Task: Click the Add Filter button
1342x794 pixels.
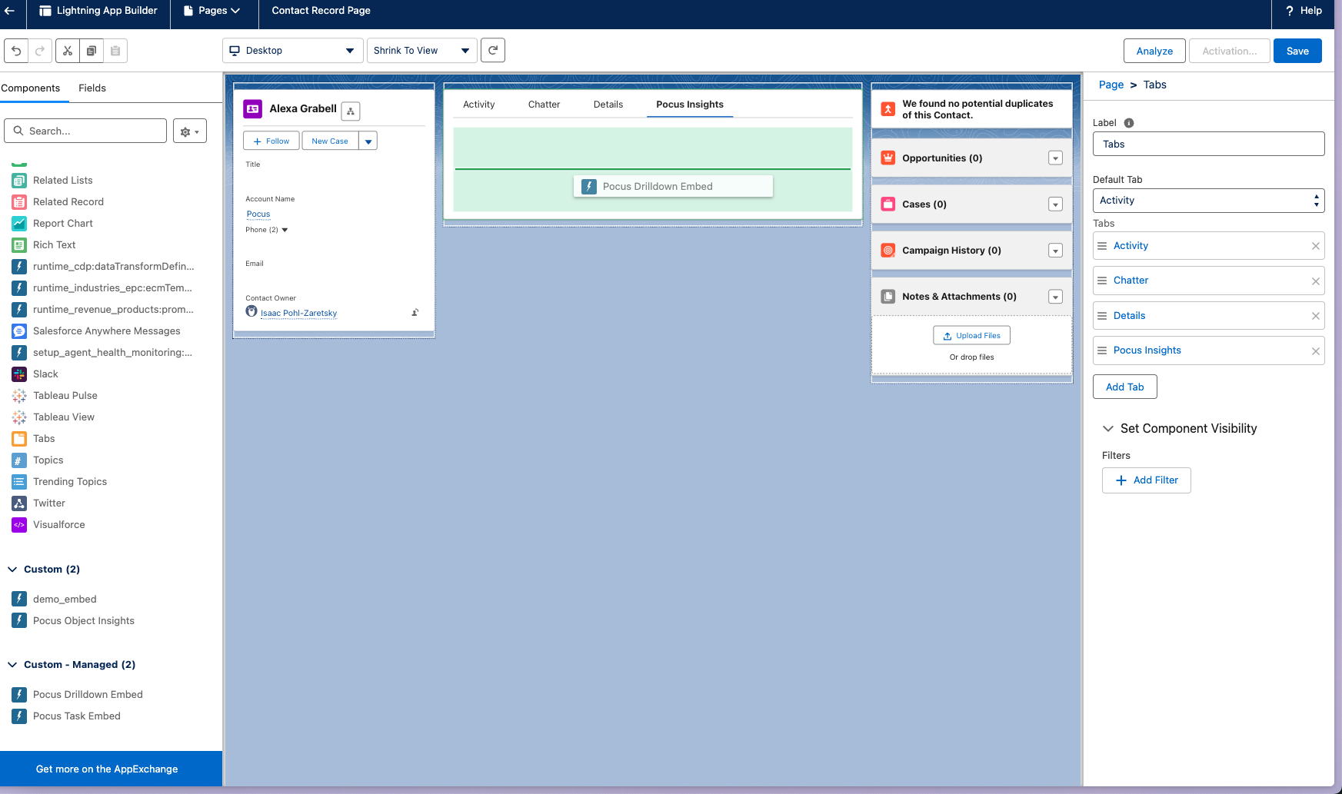Action: (1146, 480)
